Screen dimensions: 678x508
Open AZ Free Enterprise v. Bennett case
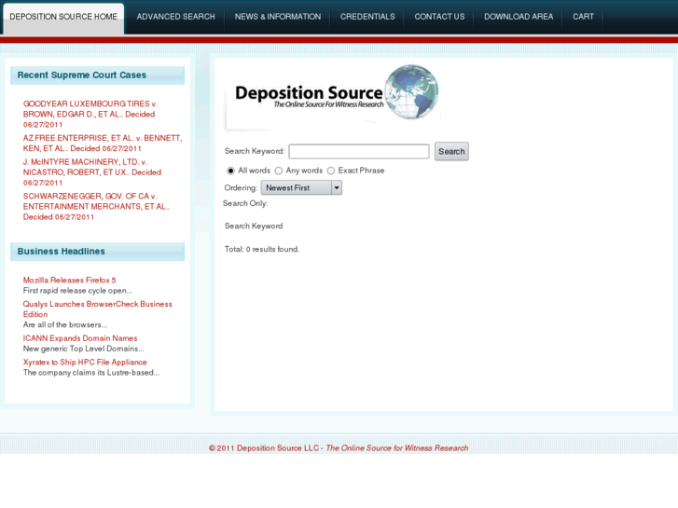[103, 144]
